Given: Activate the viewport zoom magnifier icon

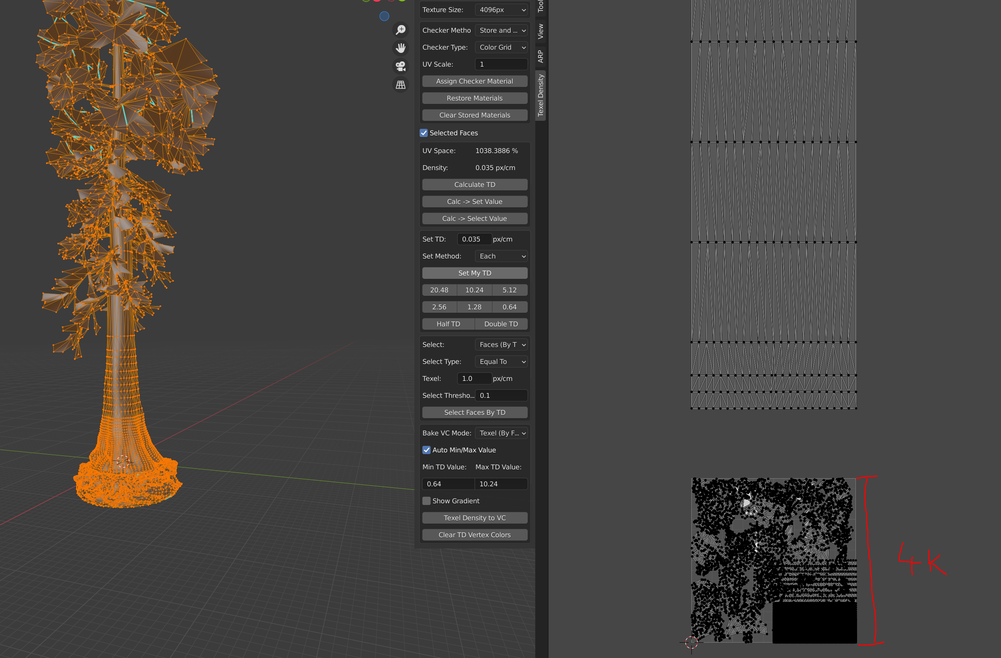Looking at the screenshot, I should point(400,29).
